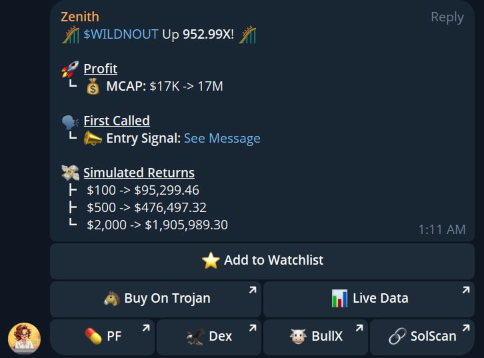Open the $WILDNOUT token link
Viewport: 484px width, 358px height.
pos(121,34)
